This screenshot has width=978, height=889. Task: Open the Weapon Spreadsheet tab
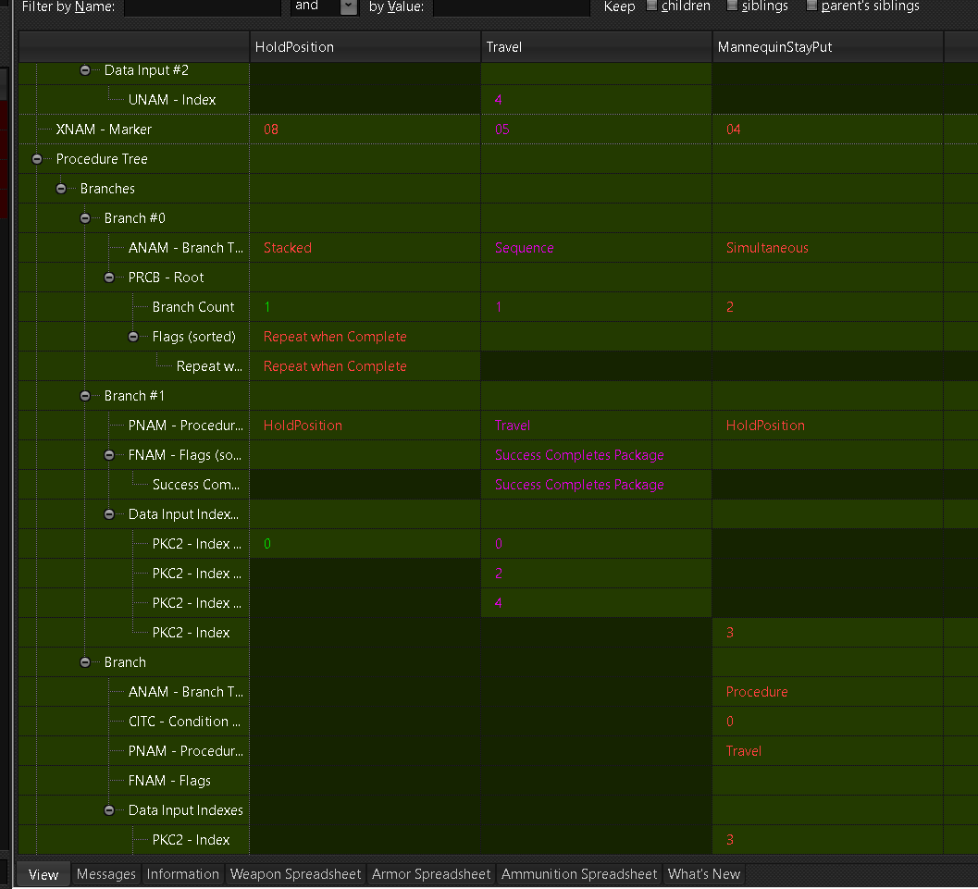click(296, 874)
